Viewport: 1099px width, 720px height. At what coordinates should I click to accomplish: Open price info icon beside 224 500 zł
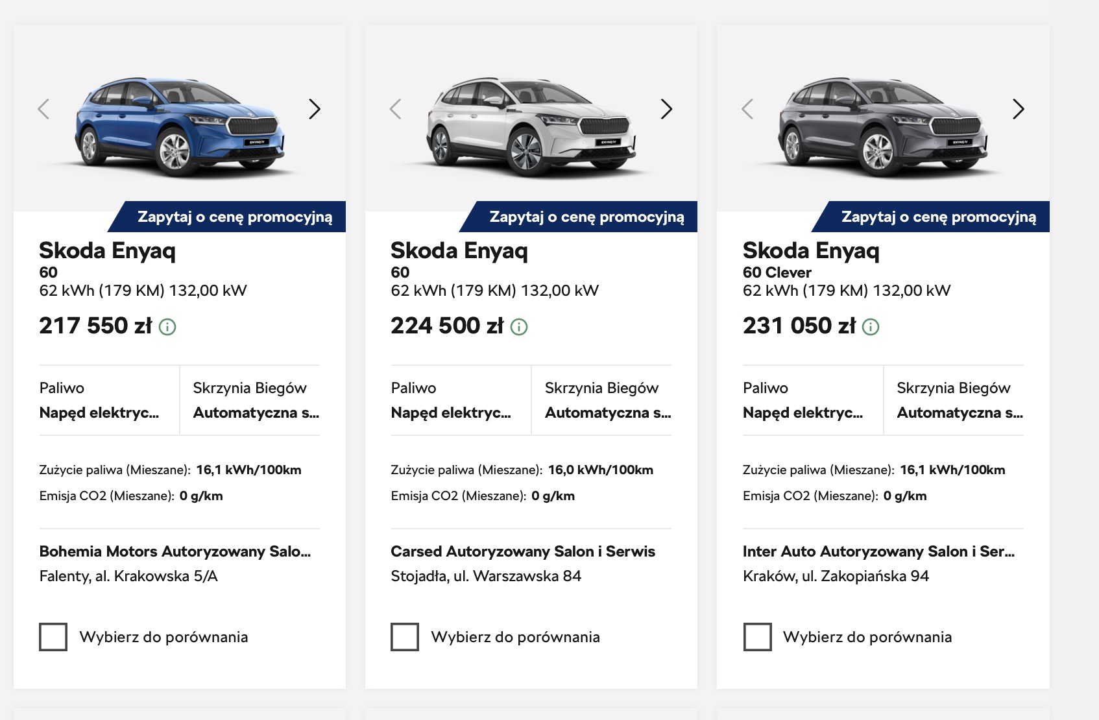519,327
